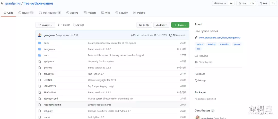Click the link icon beside website URL
278x119 pixels.
[x=196, y=38]
